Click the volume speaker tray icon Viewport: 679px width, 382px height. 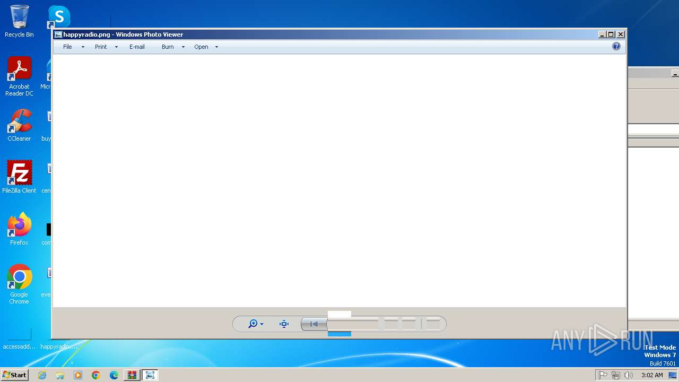click(x=629, y=375)
